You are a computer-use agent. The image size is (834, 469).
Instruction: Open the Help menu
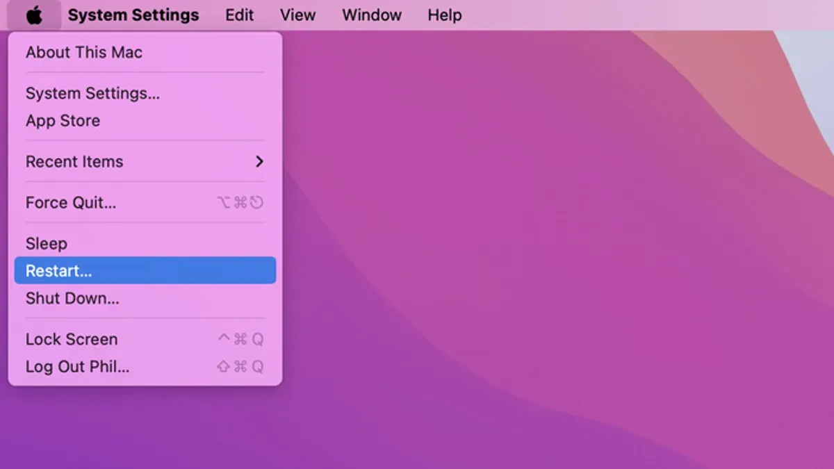click(x=445, y=15)
